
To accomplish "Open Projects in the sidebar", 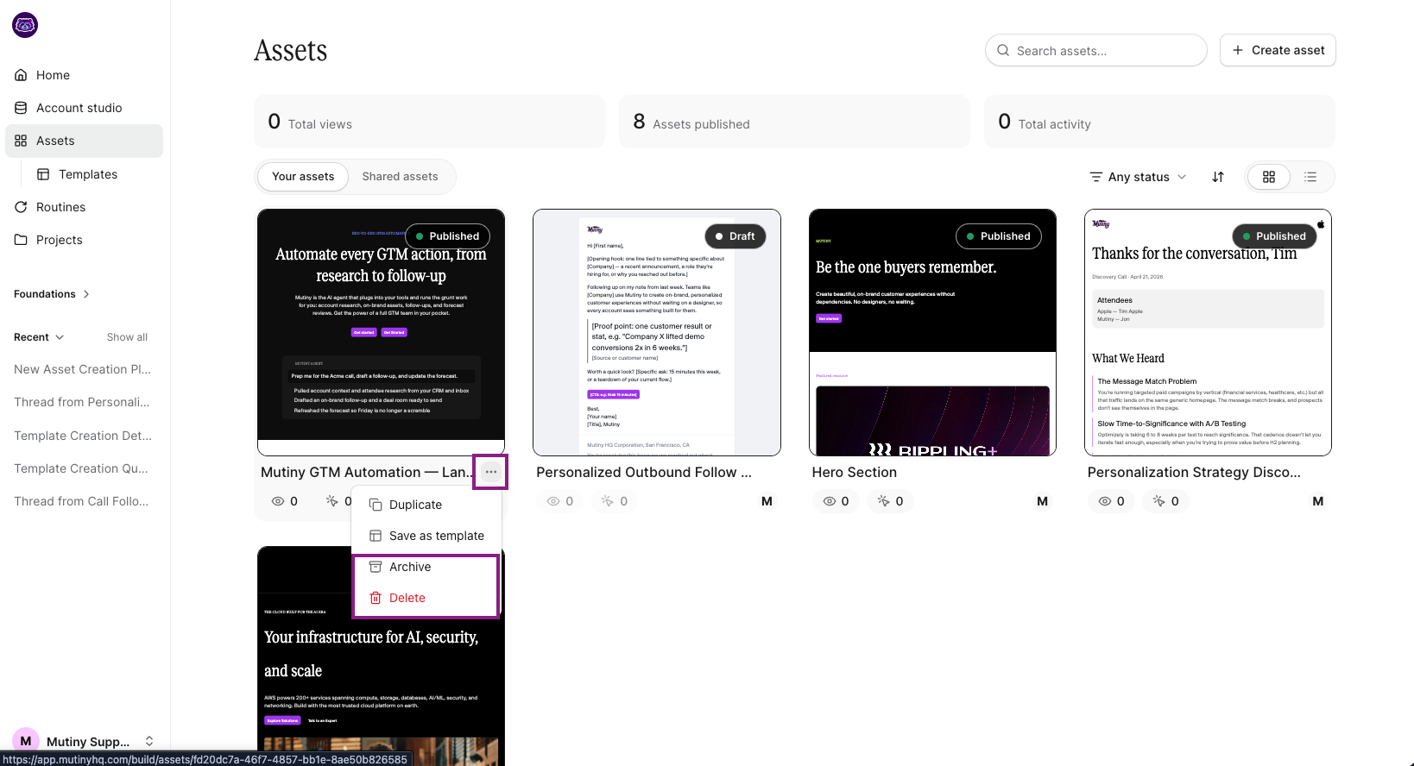I will (84, 240).
